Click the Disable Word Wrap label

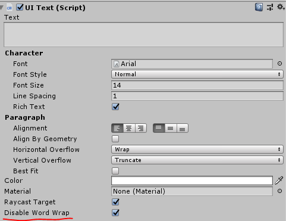[37, 213]
